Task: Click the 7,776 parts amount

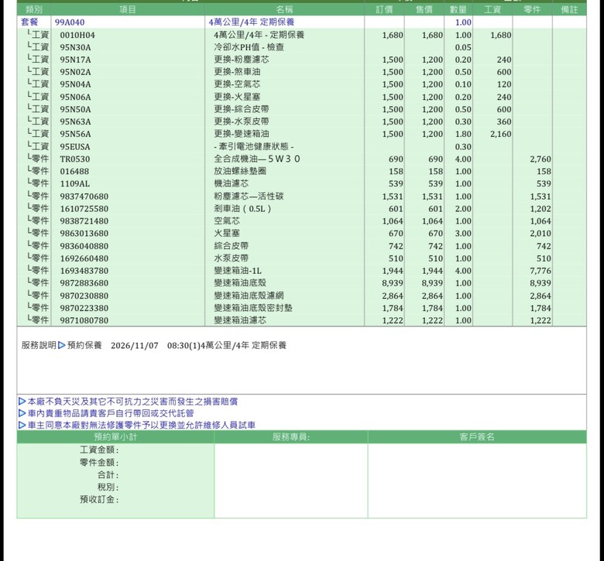Action: [540, 271]
